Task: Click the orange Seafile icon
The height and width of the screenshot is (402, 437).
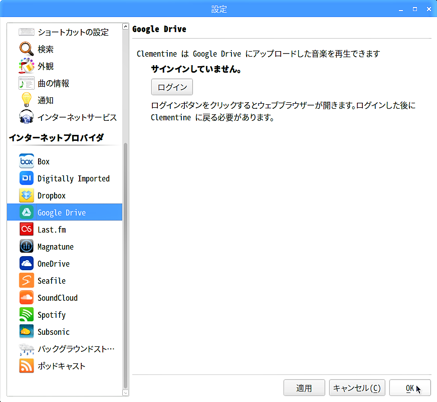Action: pos(27,280)
